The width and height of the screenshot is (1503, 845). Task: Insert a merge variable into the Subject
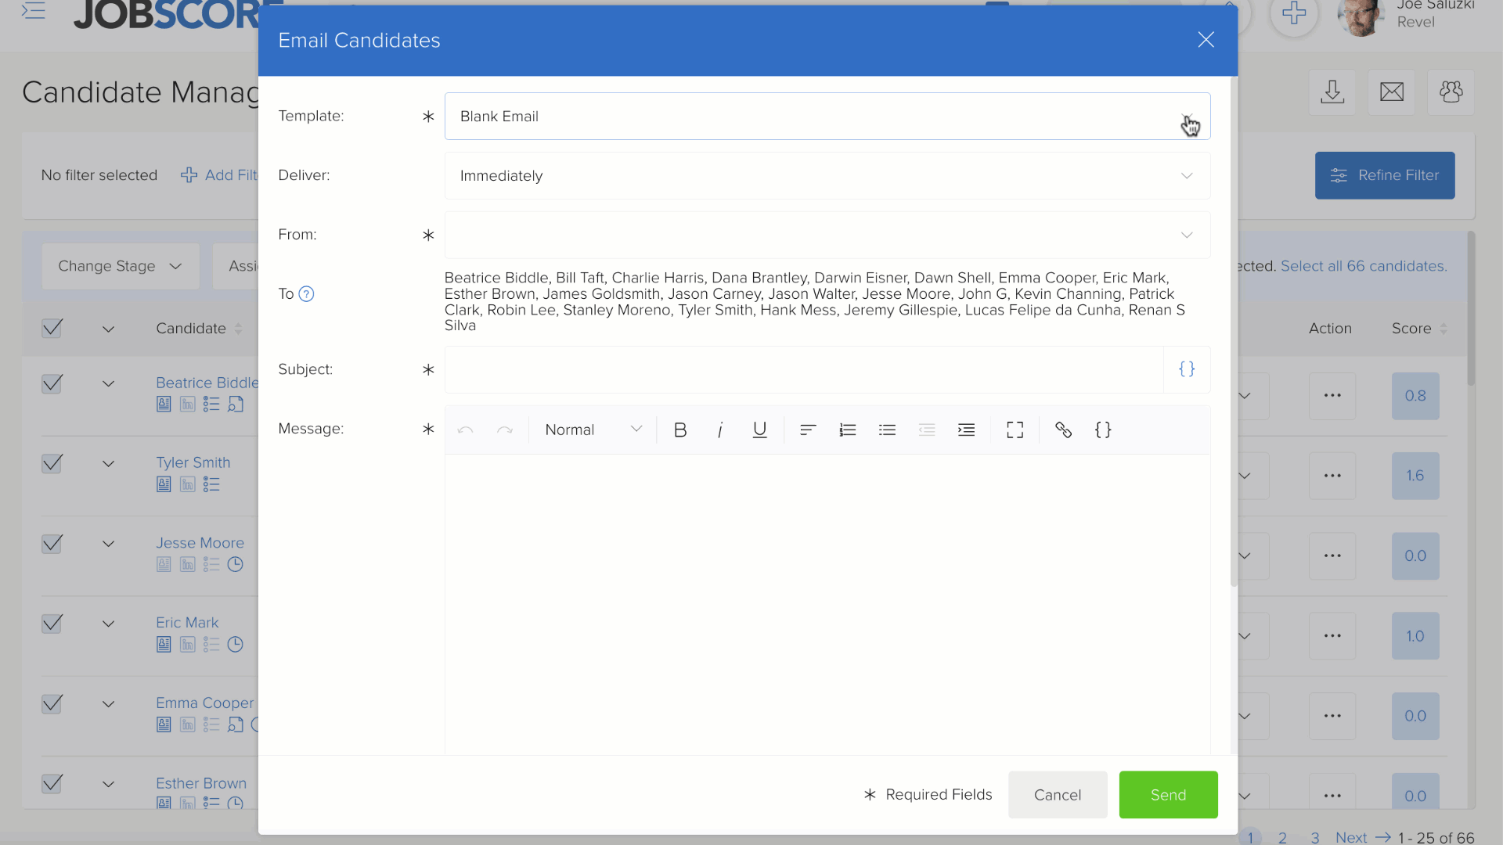pyautogui.click(x=1187, y=369)
